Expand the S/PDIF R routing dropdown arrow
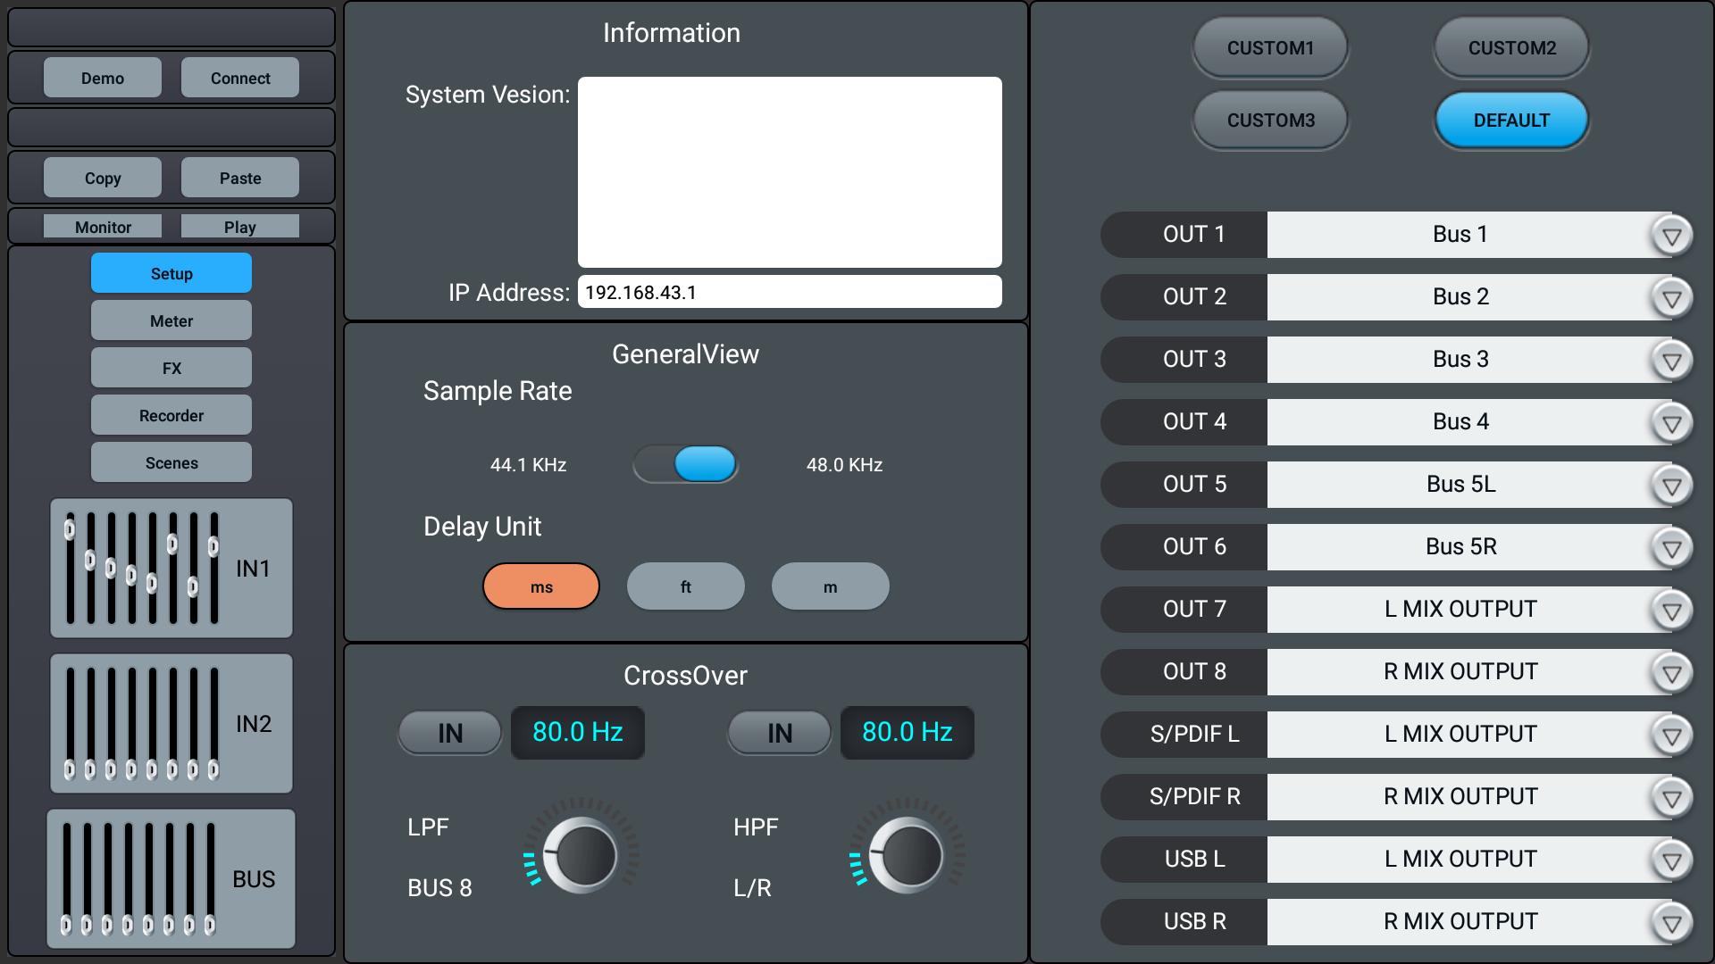This screenshot has width=1715, height=964. (1671, 798)
